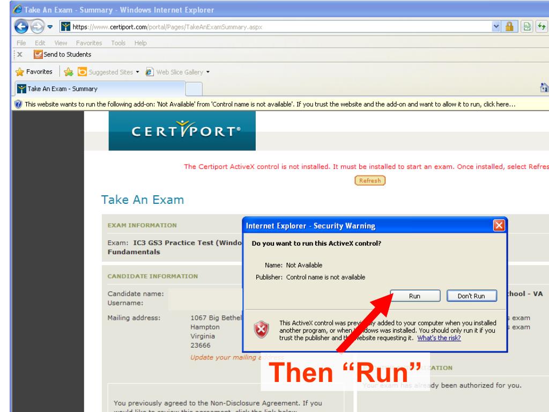The image size is (549, 412).
Task: Open the File menu
Action: coord(21,43)
